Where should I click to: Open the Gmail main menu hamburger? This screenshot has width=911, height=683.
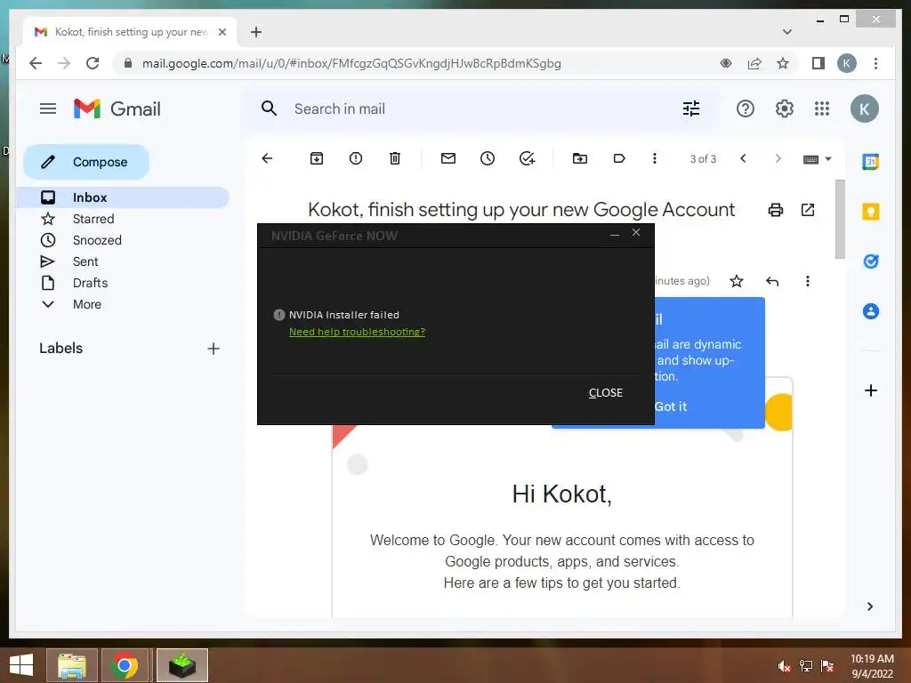48,108
